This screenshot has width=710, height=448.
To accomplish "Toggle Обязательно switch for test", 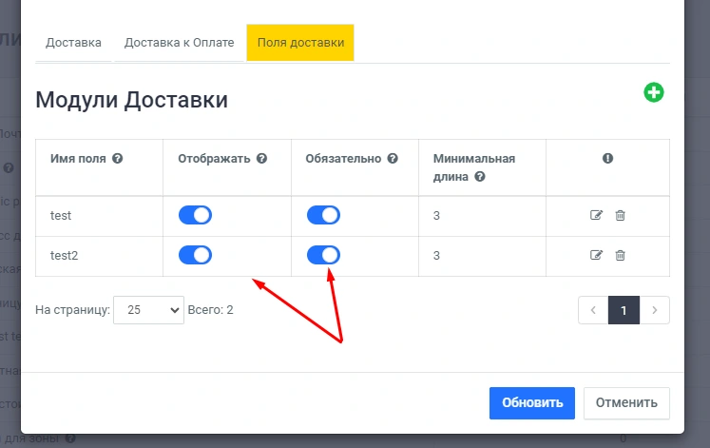I will [x=323, y=216].
